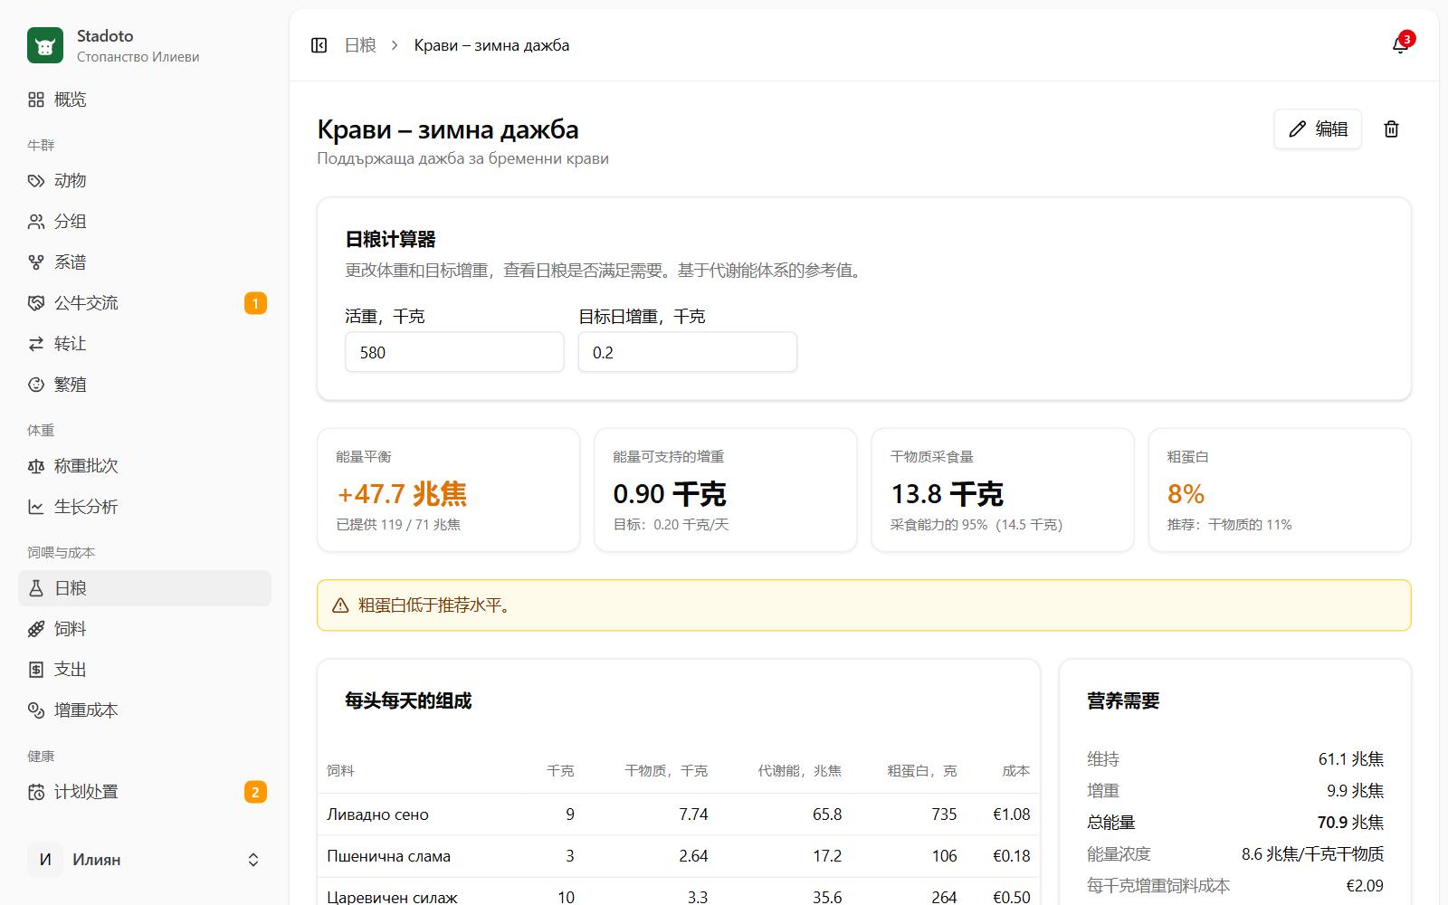The image size is (1448, 905).
Task: Click the 编辑 edit button
Action: point(1318,129)
